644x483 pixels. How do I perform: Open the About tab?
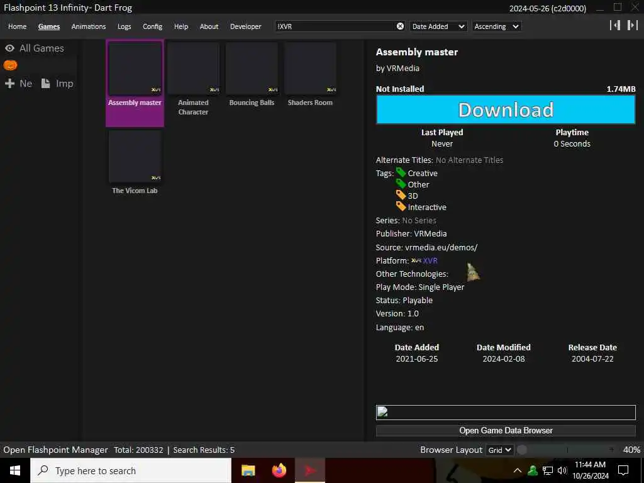209,26
